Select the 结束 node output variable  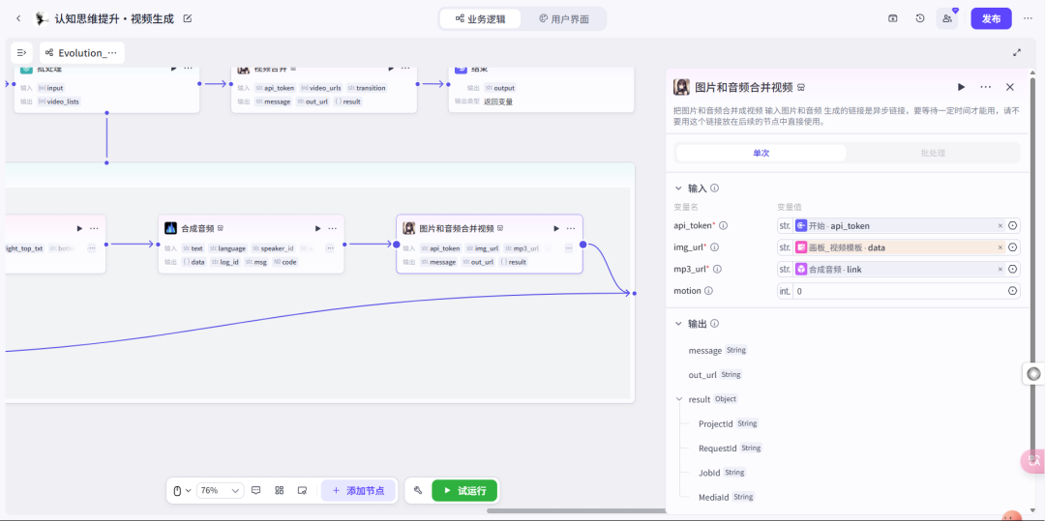(500, 88)
